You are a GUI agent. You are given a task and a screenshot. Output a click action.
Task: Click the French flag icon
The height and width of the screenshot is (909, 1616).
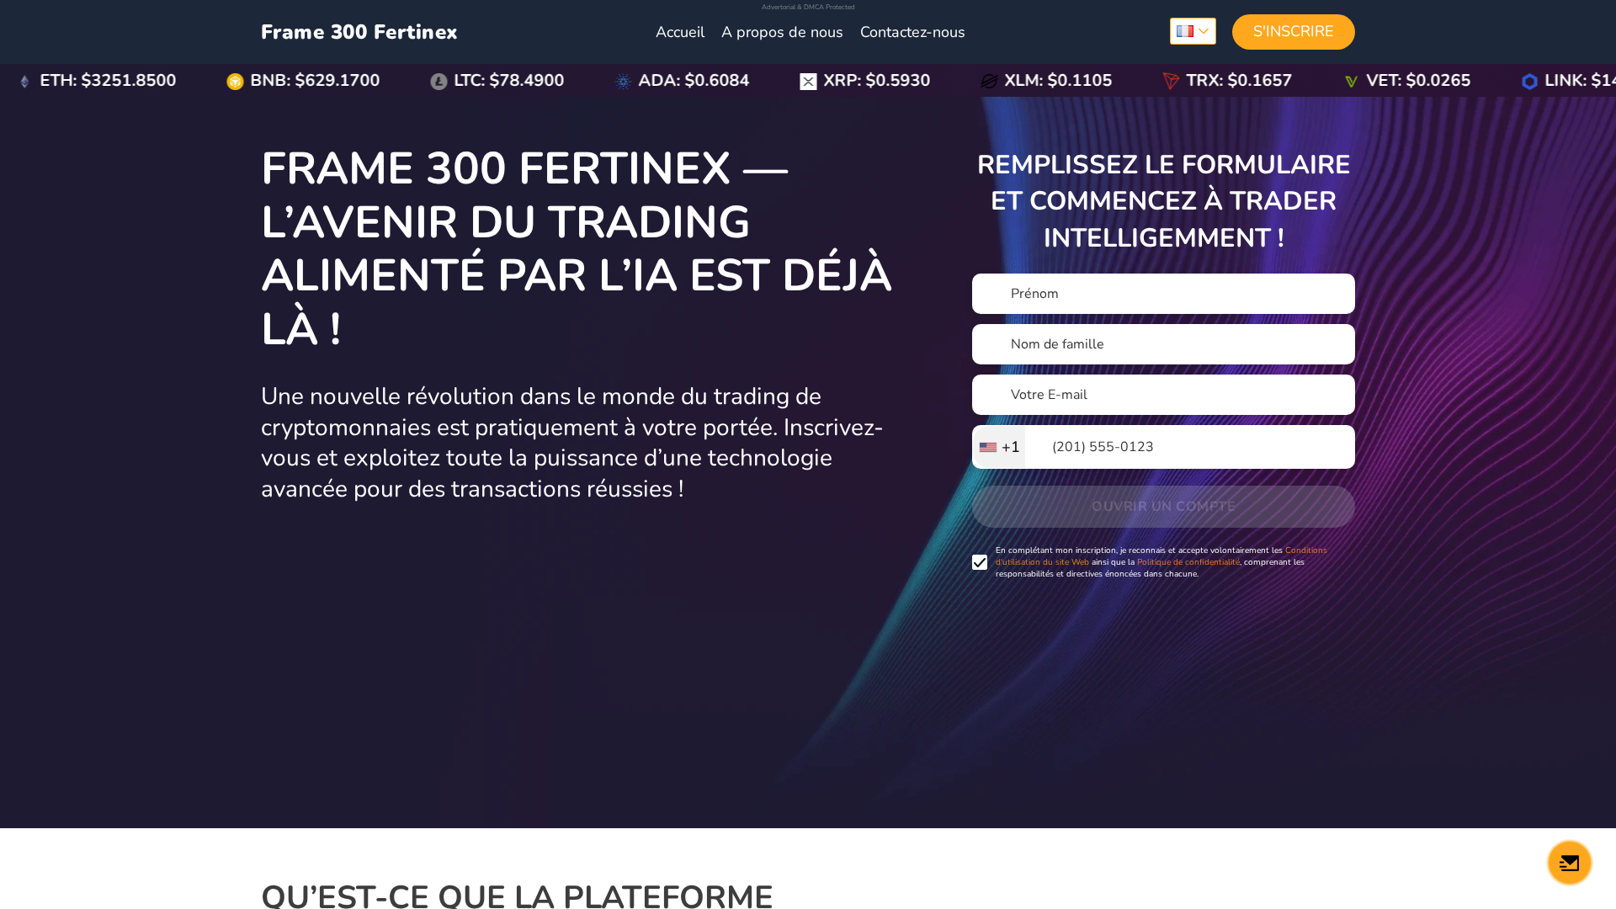1185,31
